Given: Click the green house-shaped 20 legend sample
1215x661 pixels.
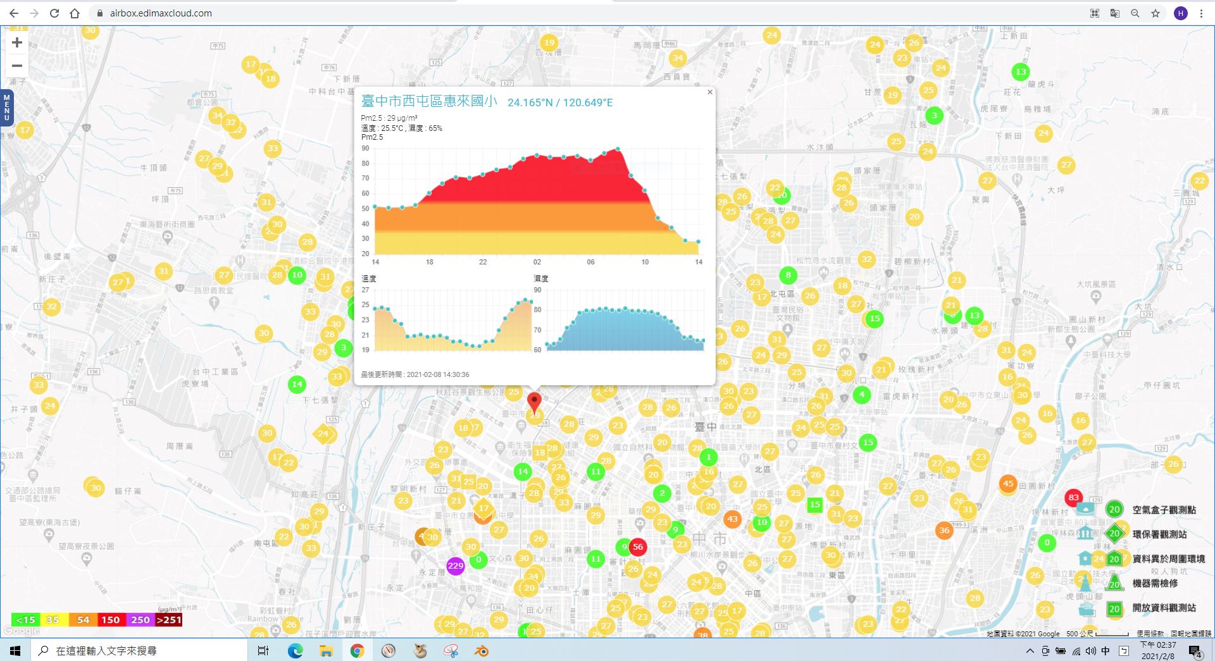Looking at the screenshot, I should [1114, 558].
